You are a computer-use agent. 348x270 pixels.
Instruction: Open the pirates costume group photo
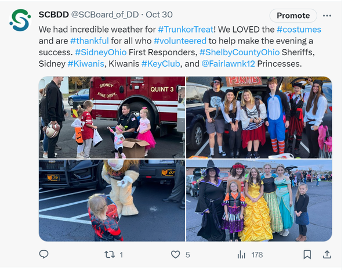pos(259,117)
